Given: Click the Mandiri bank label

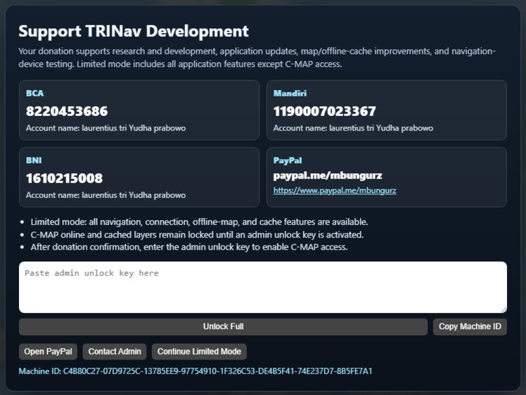Looking at the screenshot, I should (x=290, y=94).
